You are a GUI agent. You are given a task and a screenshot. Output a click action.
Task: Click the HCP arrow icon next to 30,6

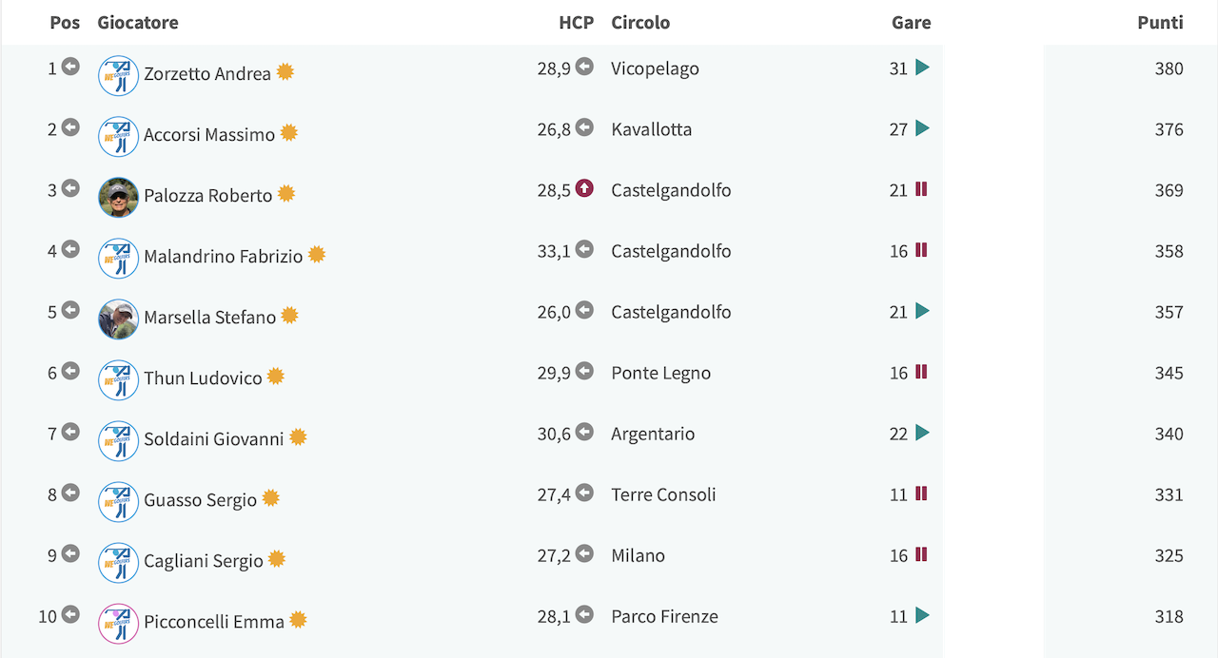click(x=584, y=432)
